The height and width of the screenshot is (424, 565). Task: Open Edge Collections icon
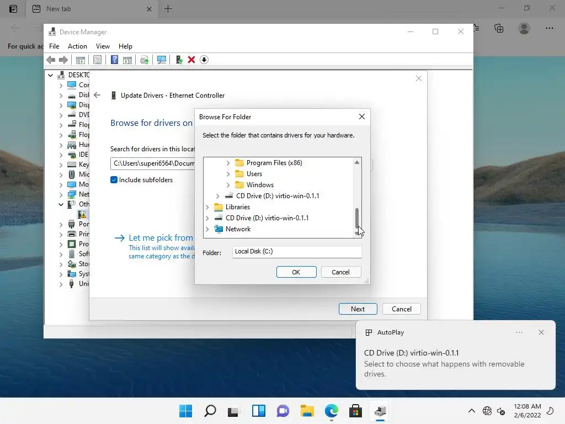(499, 28)
